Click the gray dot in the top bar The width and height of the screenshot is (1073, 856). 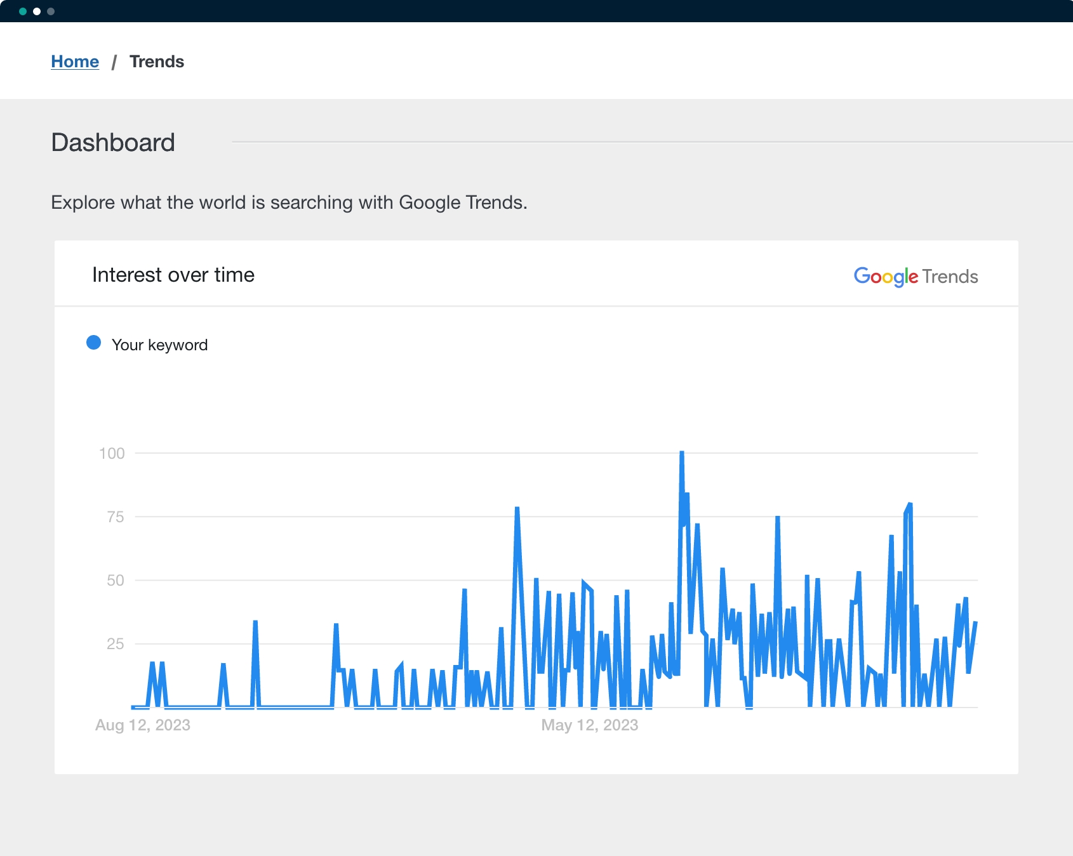point(51,11)
